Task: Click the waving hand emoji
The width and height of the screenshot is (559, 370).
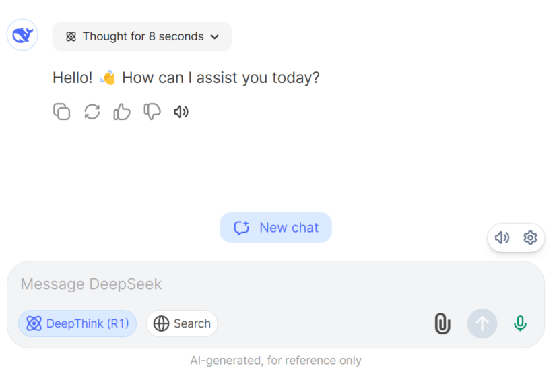Action: click(108, 78)
